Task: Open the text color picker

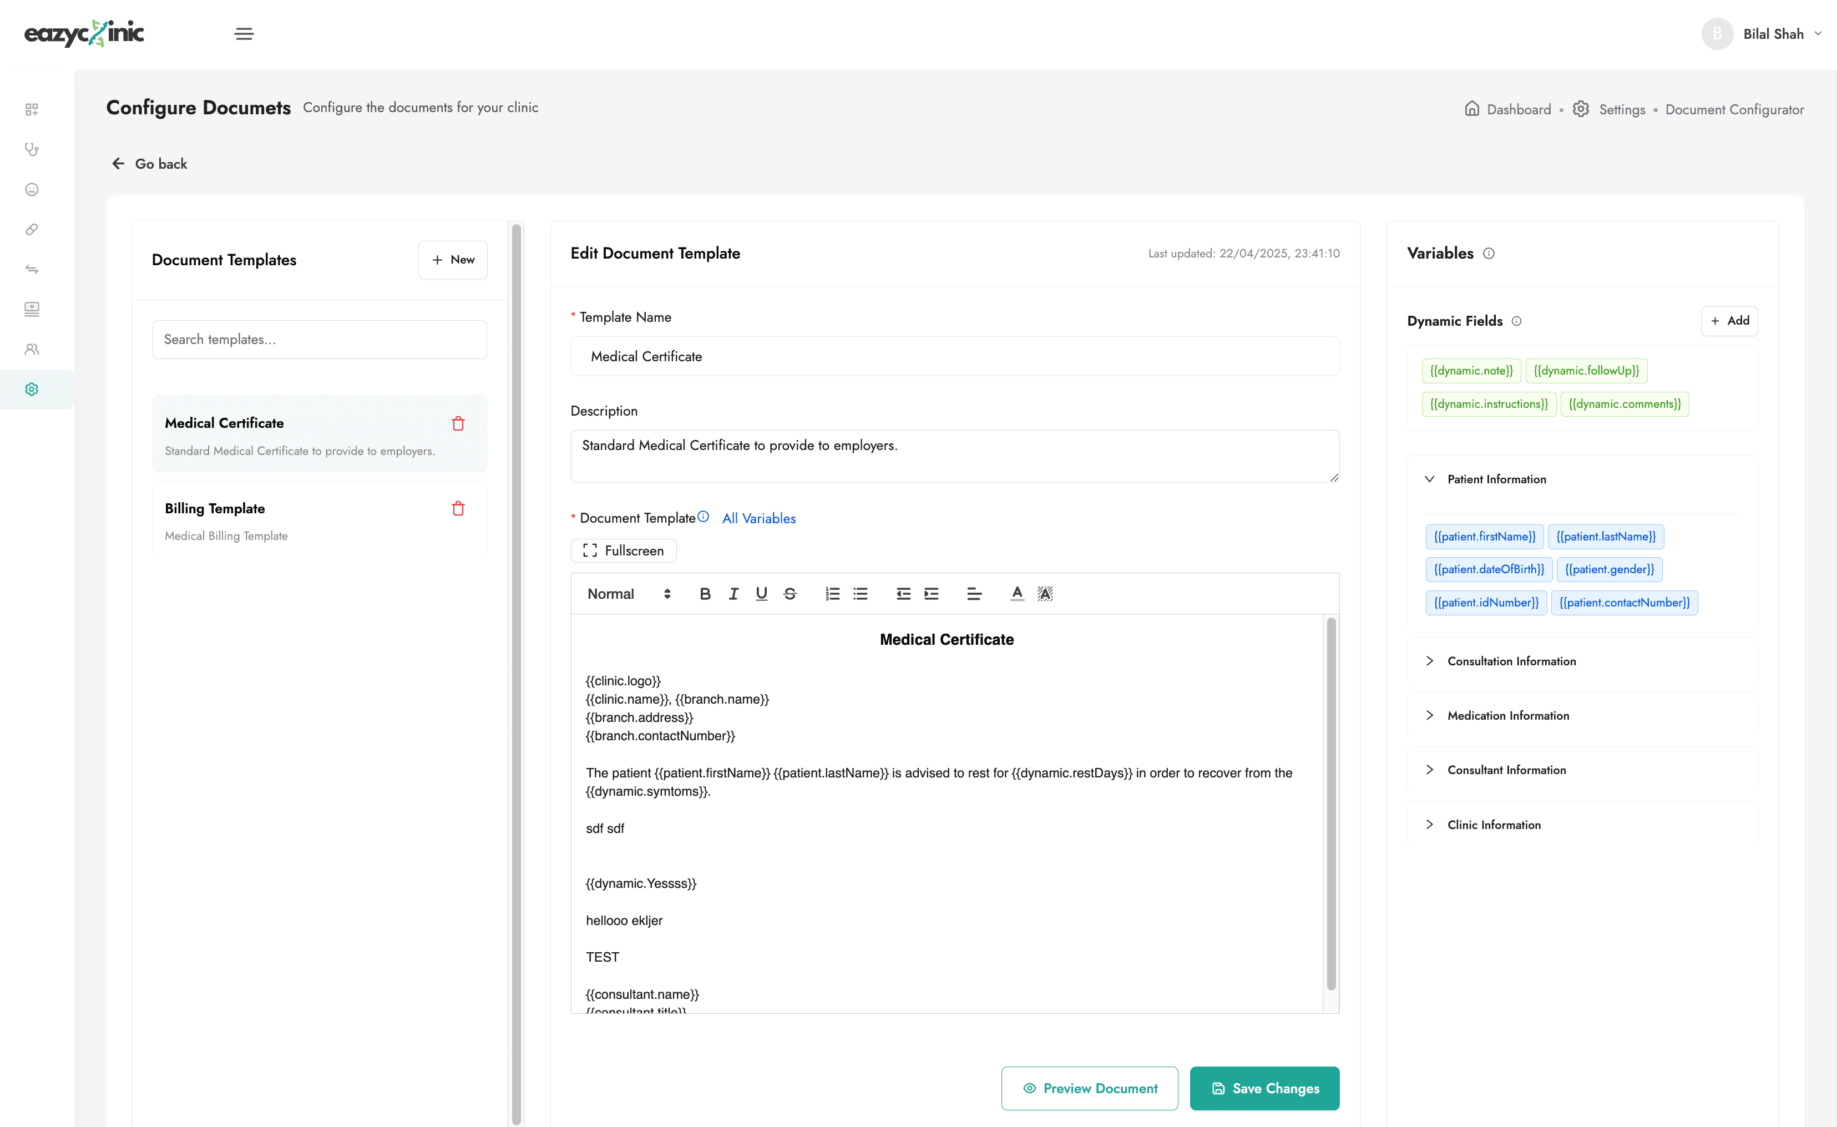Action: point(1017,594)
